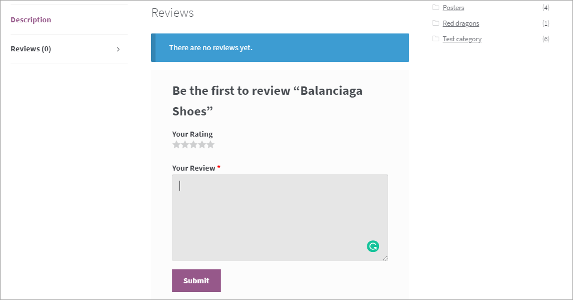This screenshot has height=300, width=573.
Task: Give a four-star rating
Action: 202,145
